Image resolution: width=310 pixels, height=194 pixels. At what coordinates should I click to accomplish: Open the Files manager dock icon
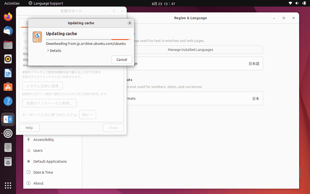point(8,45)
